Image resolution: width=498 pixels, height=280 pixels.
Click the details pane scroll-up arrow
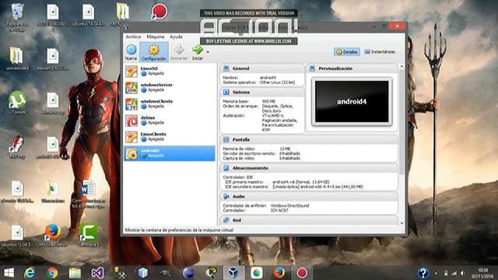(402, 67)
